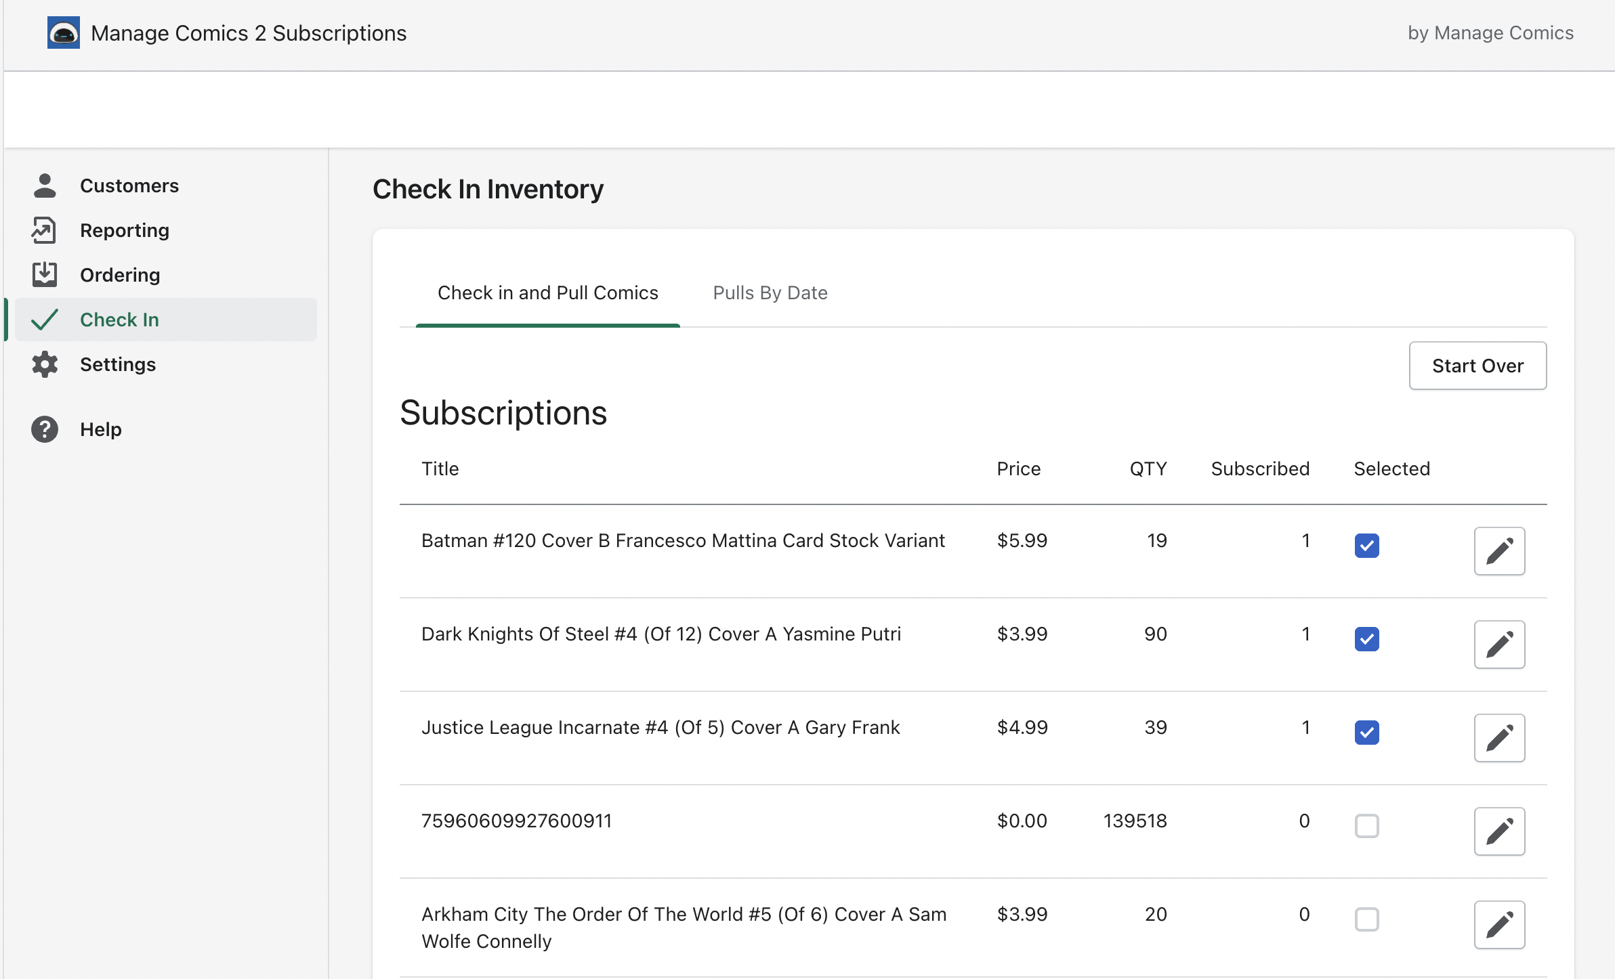Viewport: 1615px width, 979px height.
Task: Click the Settings gear icon
Action: coord(45,364)
